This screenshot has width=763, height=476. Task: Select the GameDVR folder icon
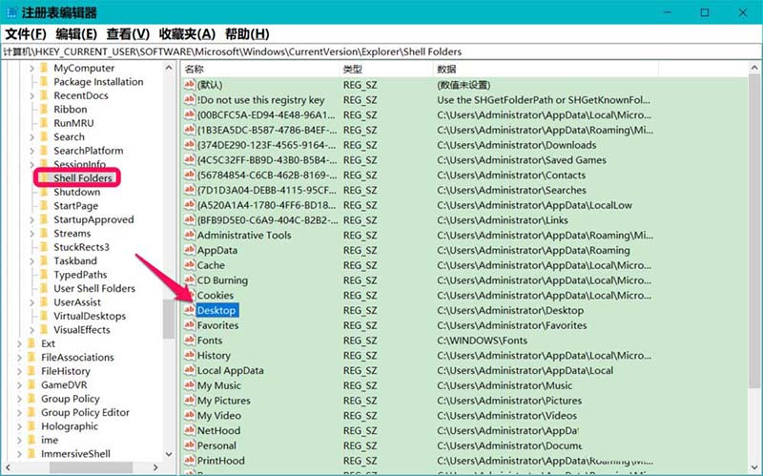[x=31, y=384]
